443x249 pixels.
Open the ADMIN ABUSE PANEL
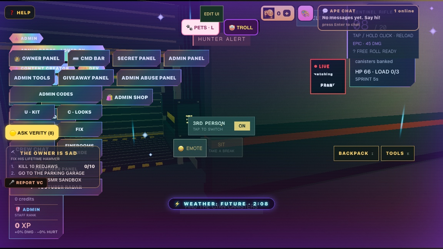pos(149,78)
